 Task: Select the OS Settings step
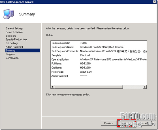point(12,43)
